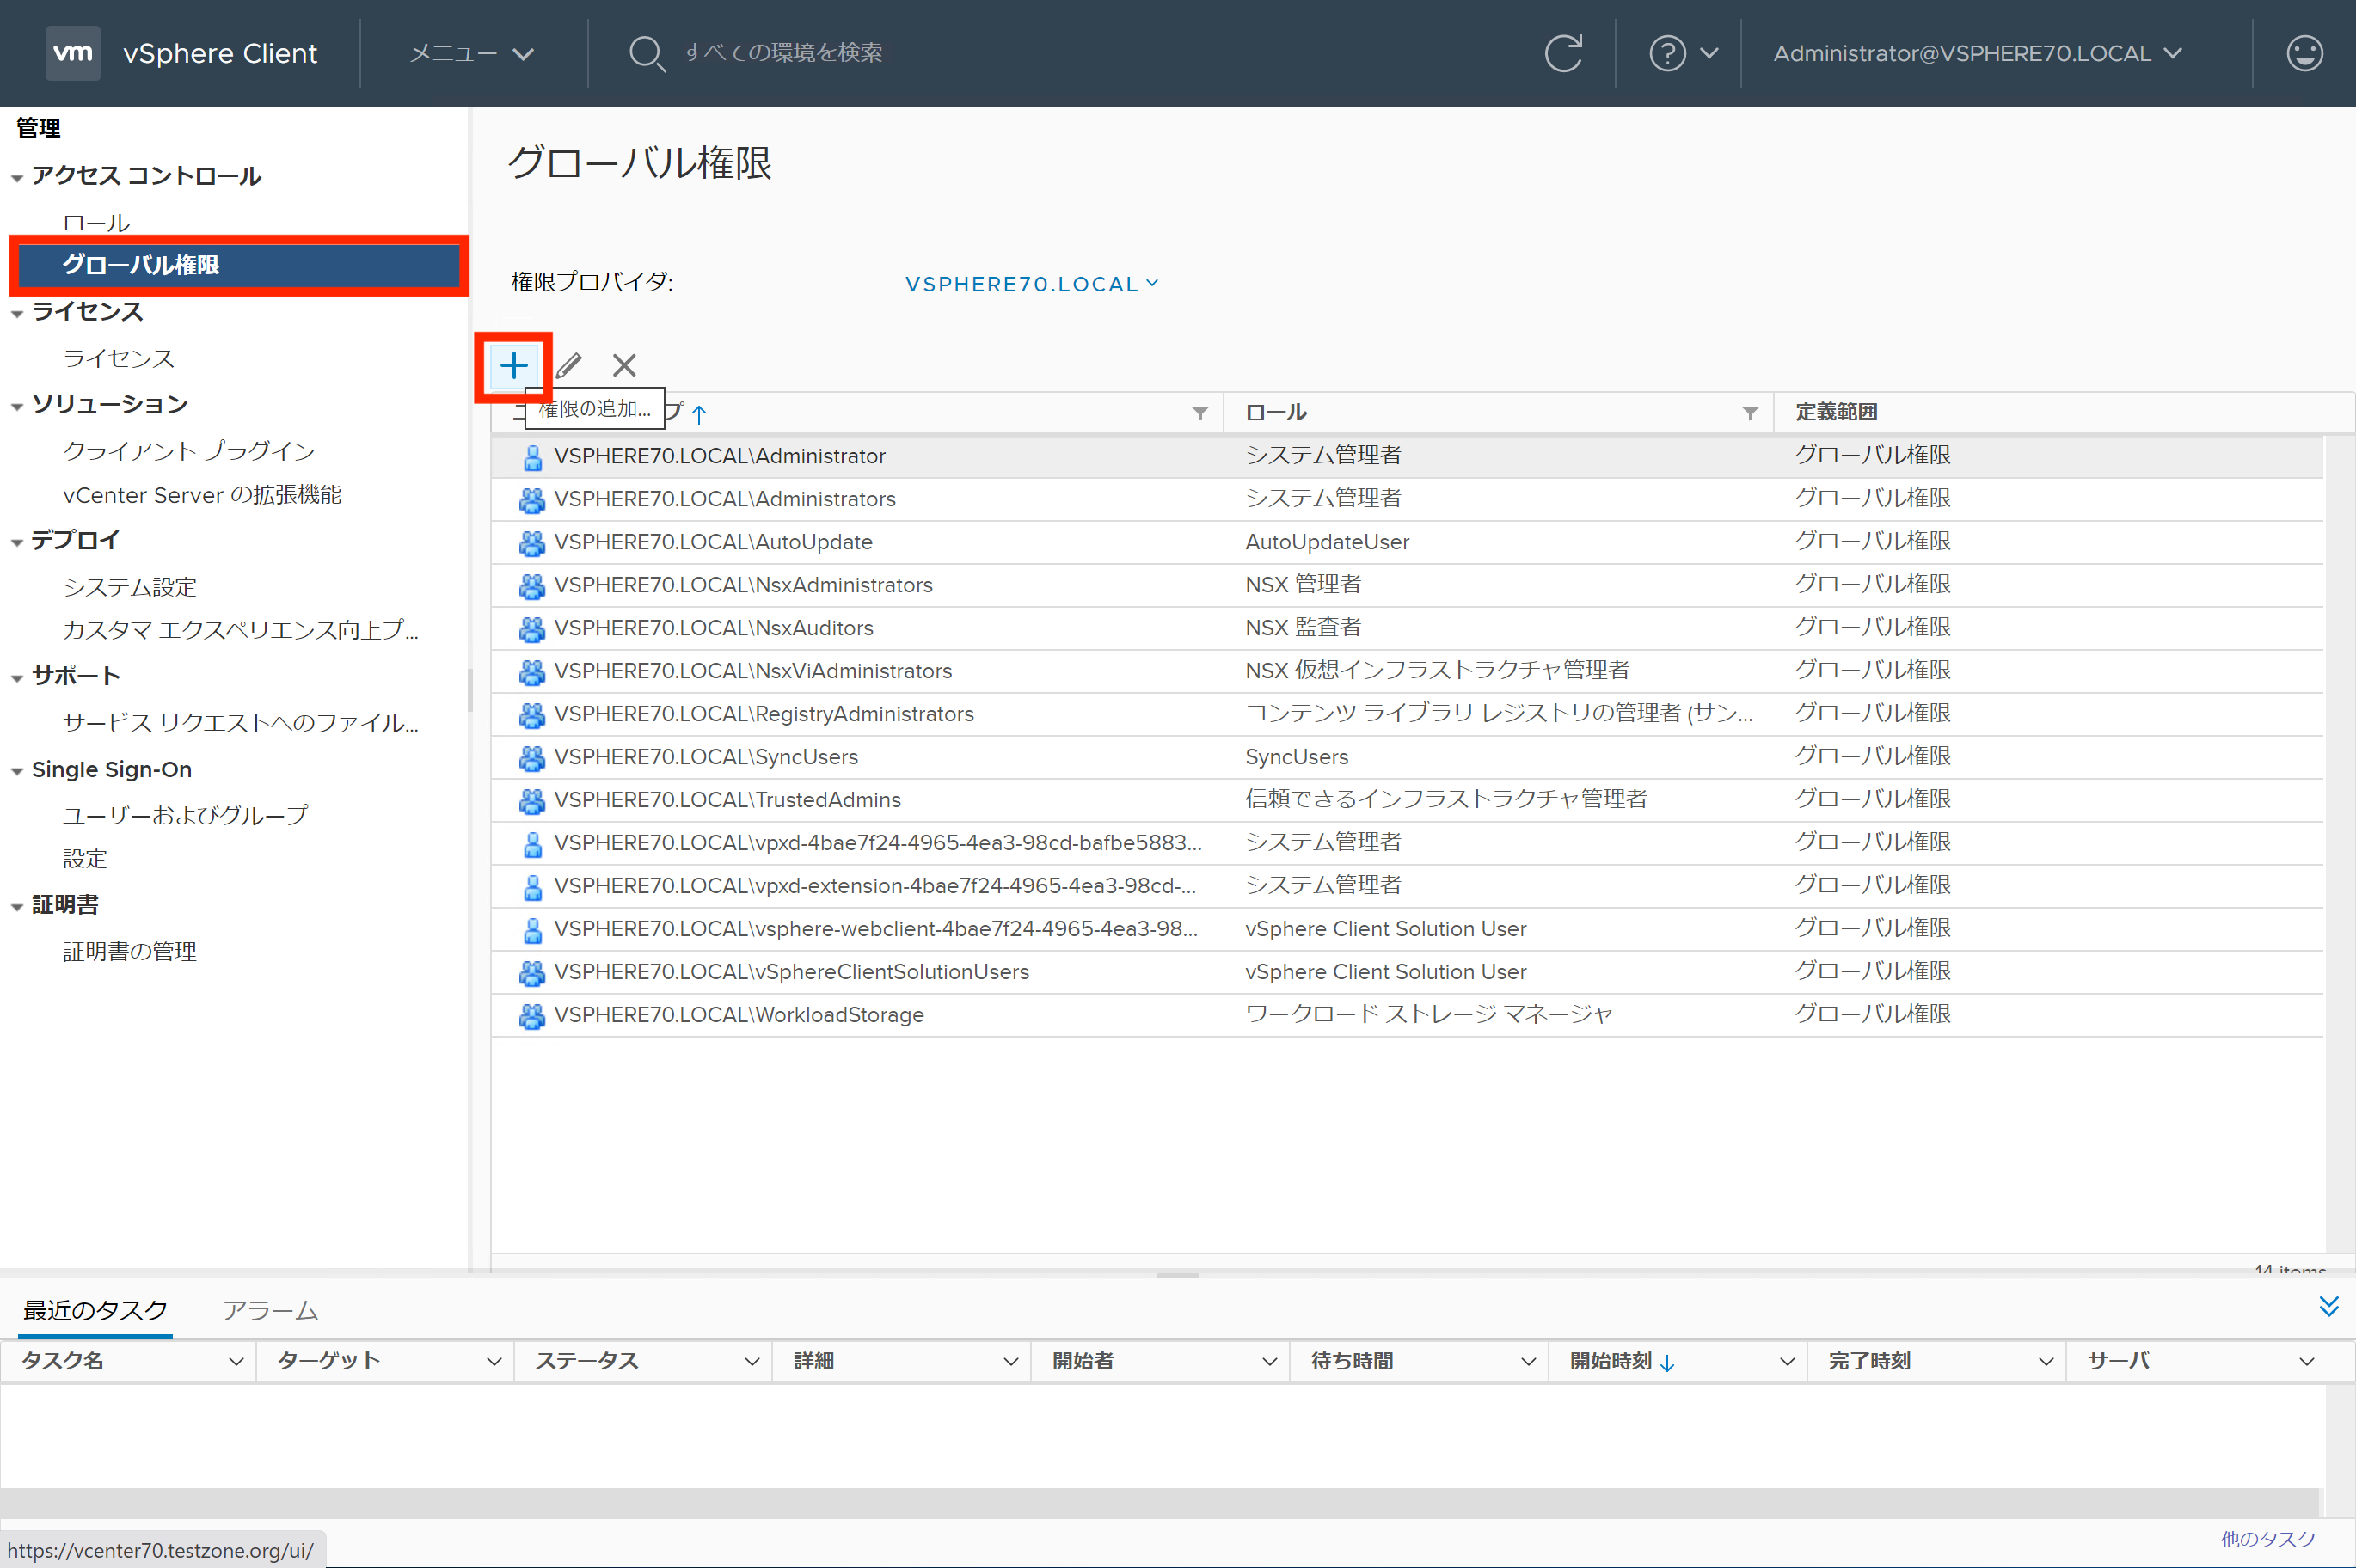The height and width of the screenshot is (1568, 2356).
Task: Collapse the サポート tree section
Action: click(x=17, y=679)
